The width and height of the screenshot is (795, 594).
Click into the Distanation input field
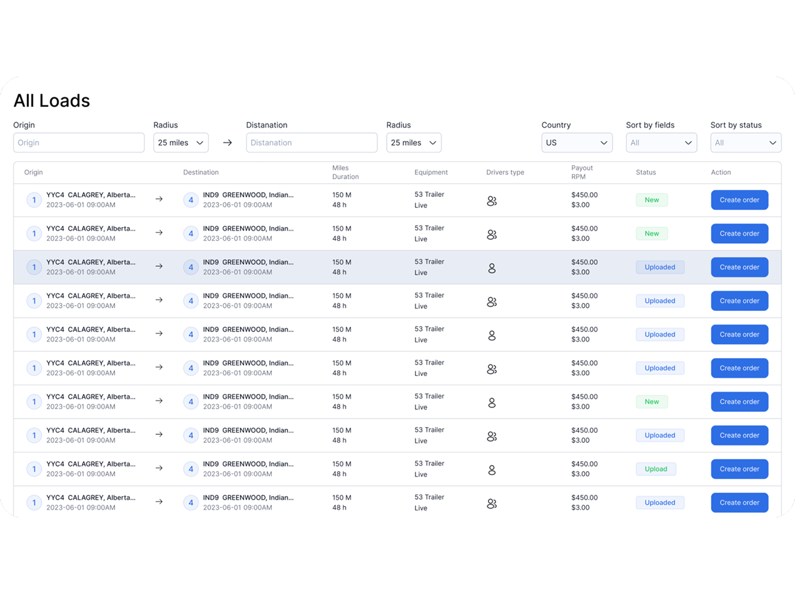click(311, 143)
